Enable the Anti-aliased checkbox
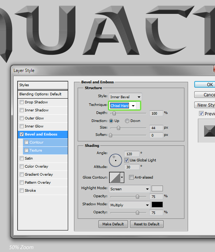This screenshot has height=252, width=215. click(x=131, y=177)
